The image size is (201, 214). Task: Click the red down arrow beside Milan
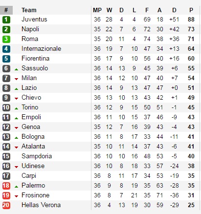(x=16, y=79)
